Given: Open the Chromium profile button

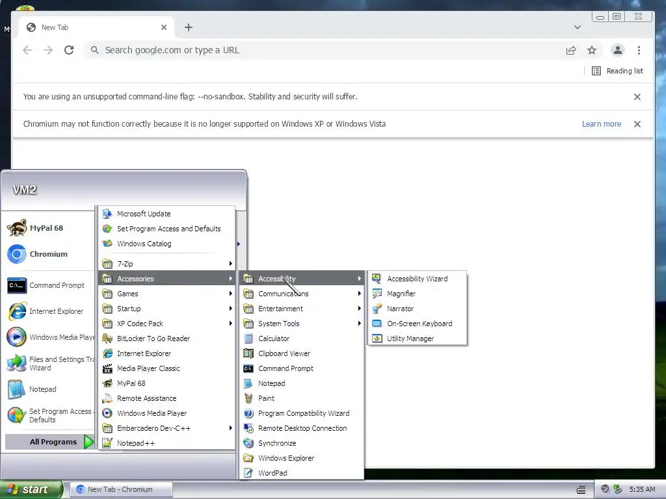Looking at the screenshot, I should coord(618,50).
